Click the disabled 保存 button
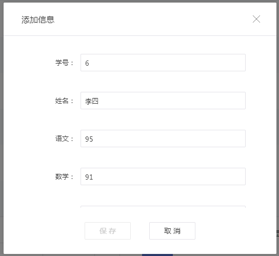The width and height of the screenshot is (279, 256). pyautogui.click(x=108, y=231)
